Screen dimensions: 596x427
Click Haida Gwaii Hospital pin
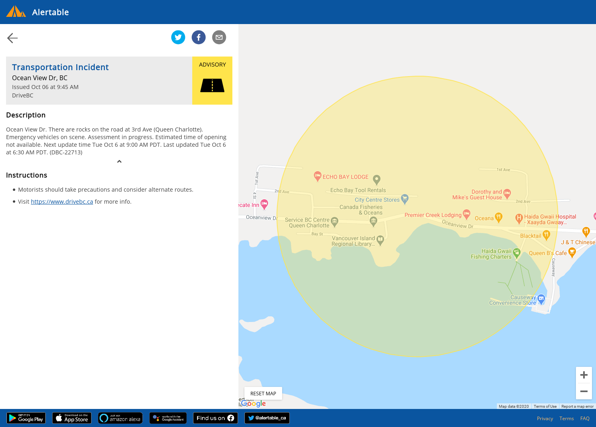tap(519, 218)
